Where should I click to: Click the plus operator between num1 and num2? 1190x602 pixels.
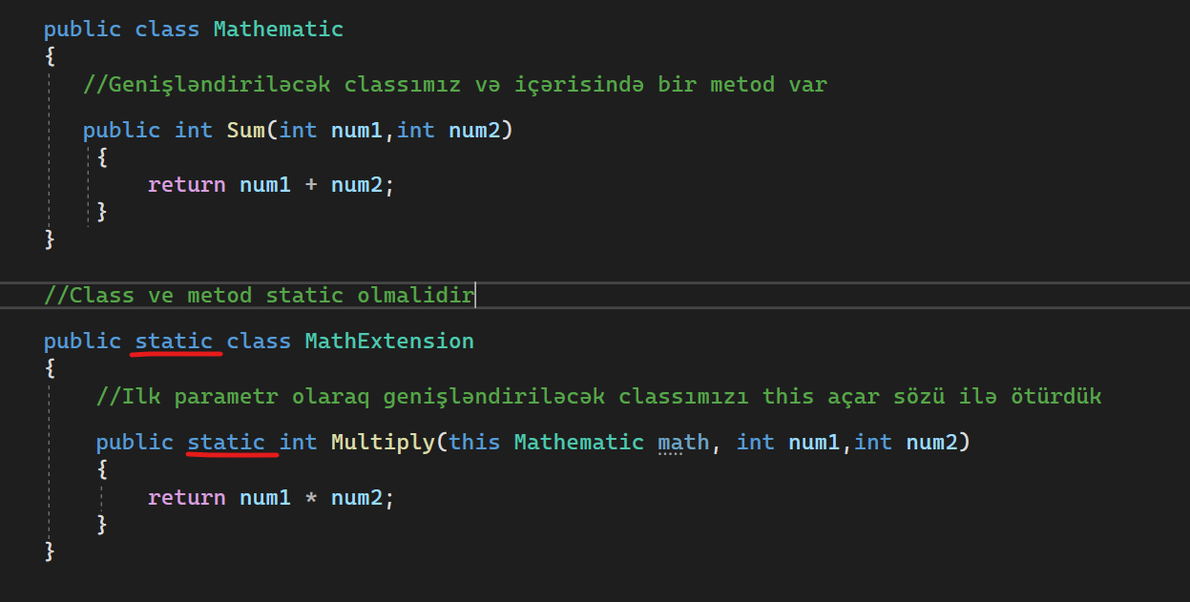(311, 184)
